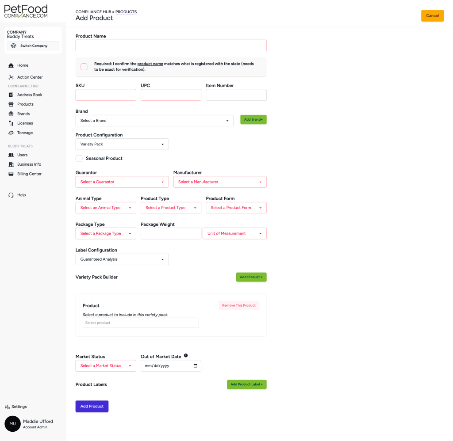Open Settings in the sidebar

click(16, 407)
